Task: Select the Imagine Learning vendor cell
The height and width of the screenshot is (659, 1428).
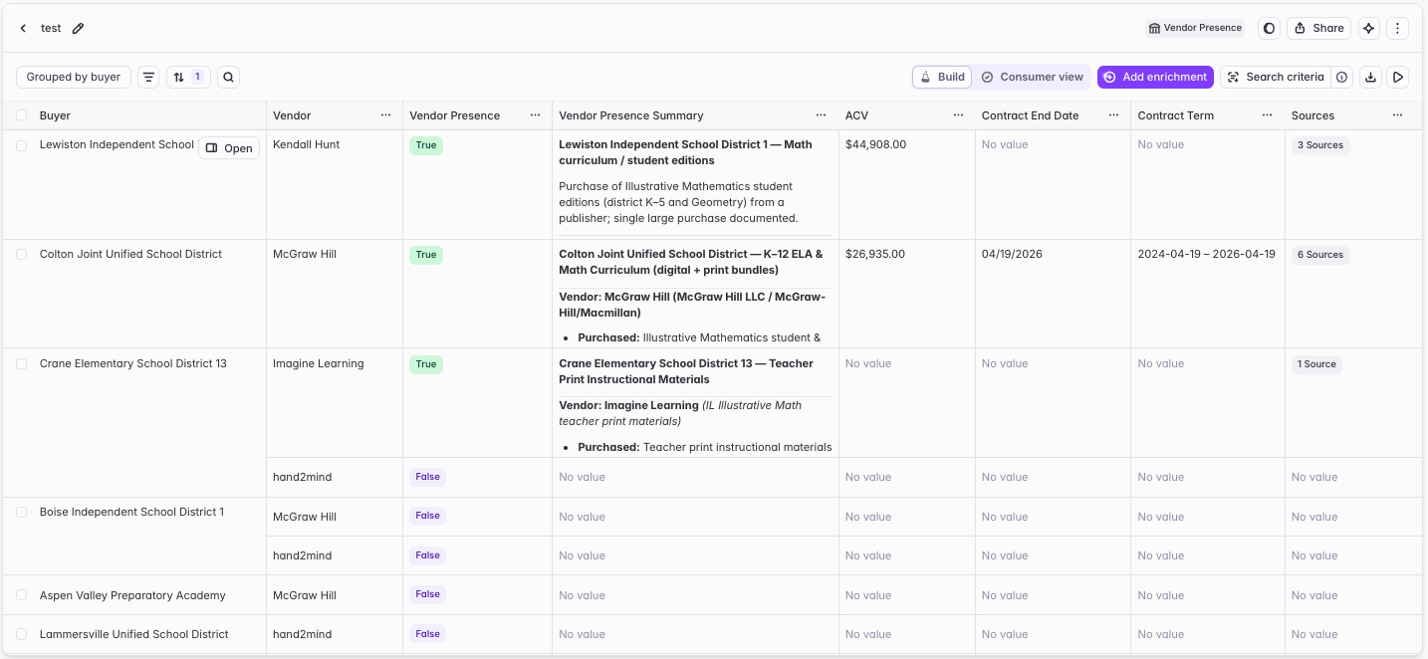Action: point(335,402)
